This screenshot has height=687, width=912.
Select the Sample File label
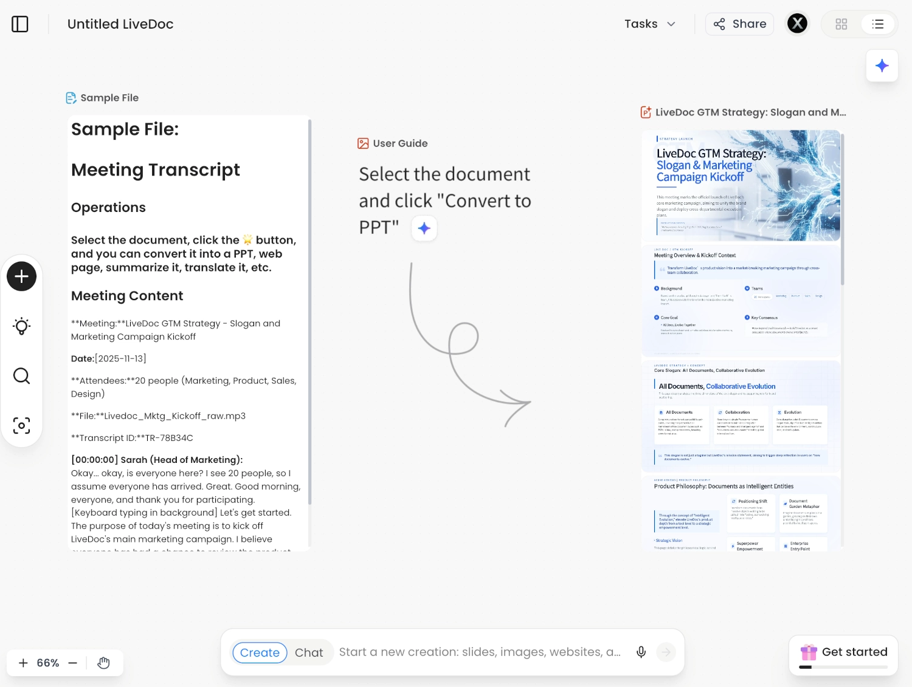pos(109,98)
